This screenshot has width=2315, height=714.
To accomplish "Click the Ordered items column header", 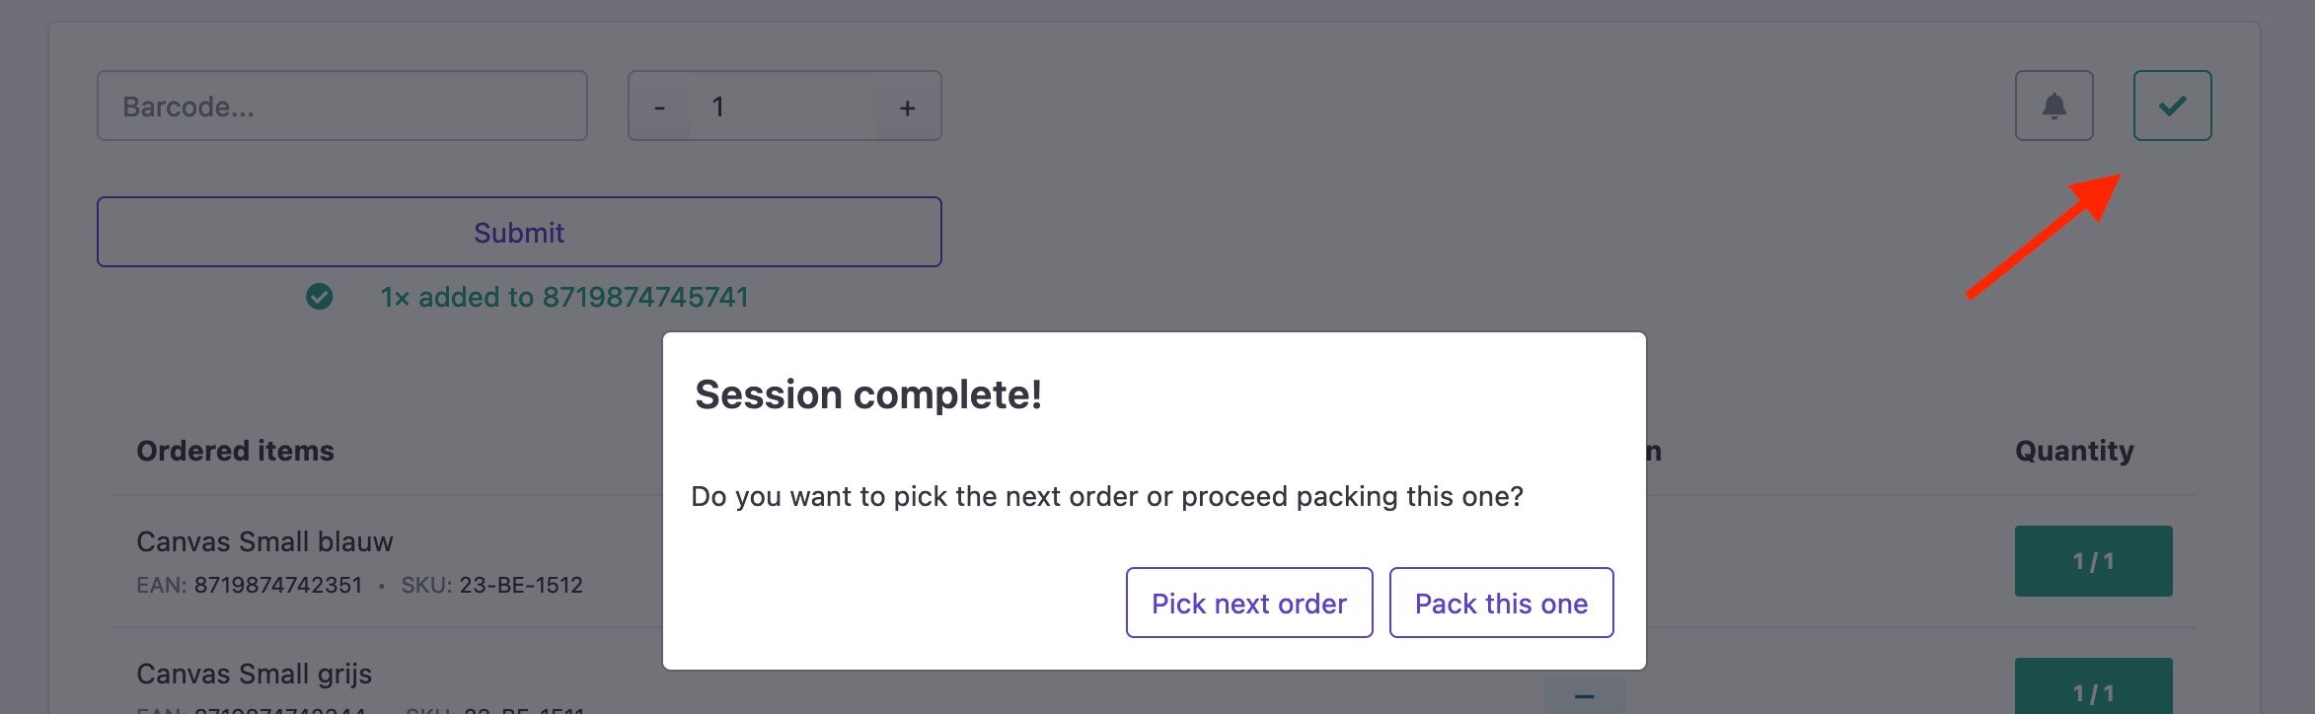I will (235, 451).
